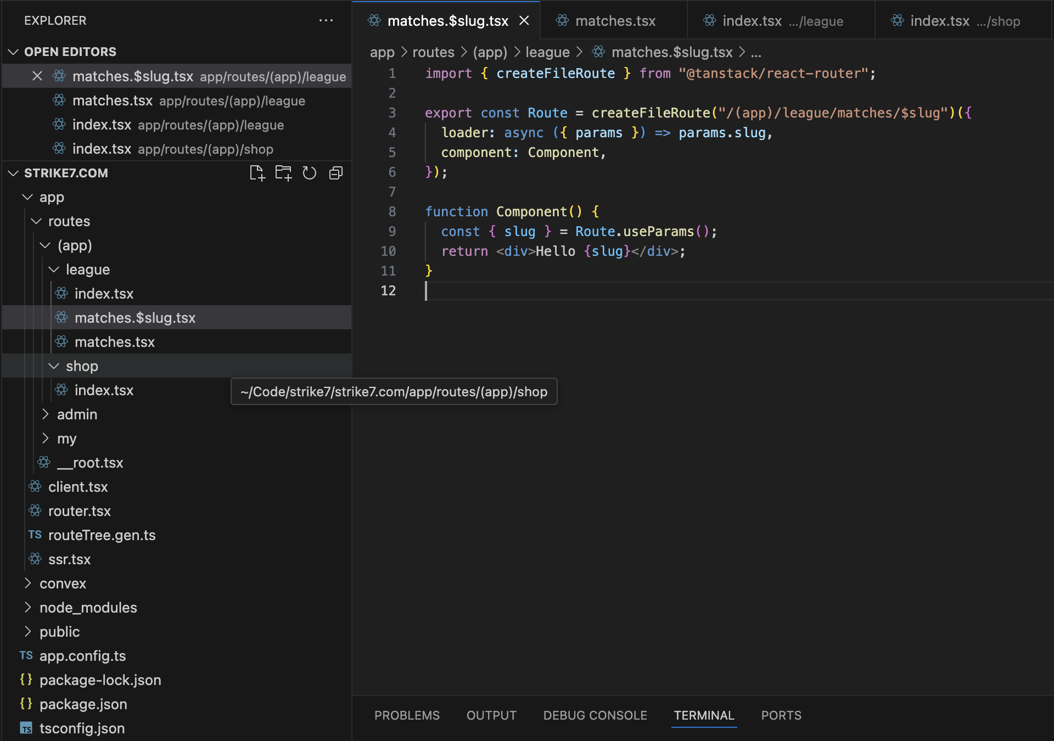Screen dimensions: 1054x741
Task: Click React icon beside client.tsx
Action: [x=35, y=486]
